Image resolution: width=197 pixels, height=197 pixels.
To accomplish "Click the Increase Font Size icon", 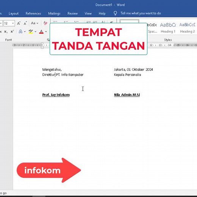I will (19, 23).
